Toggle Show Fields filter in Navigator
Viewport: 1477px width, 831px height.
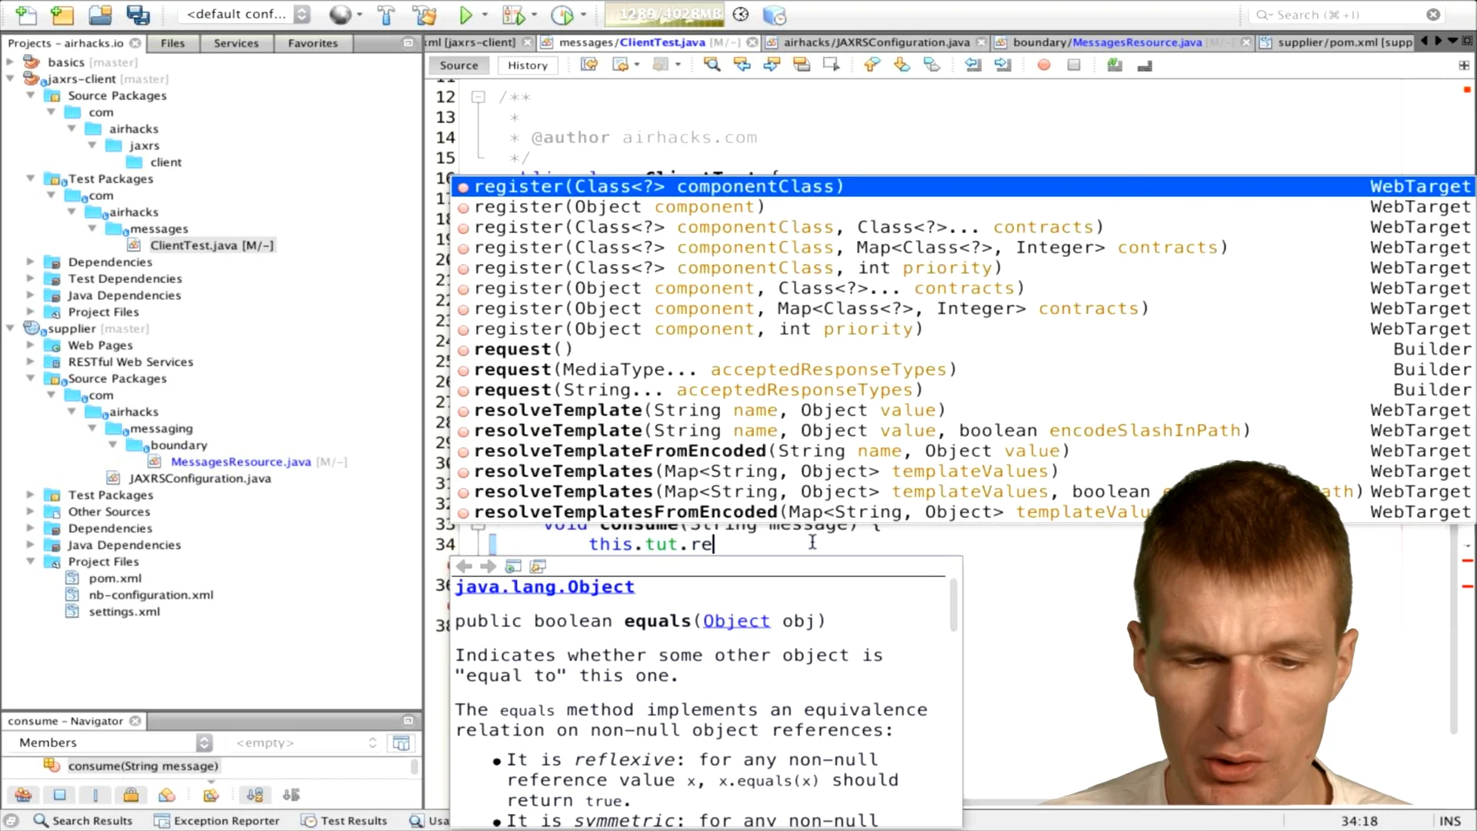click(59, 795)
